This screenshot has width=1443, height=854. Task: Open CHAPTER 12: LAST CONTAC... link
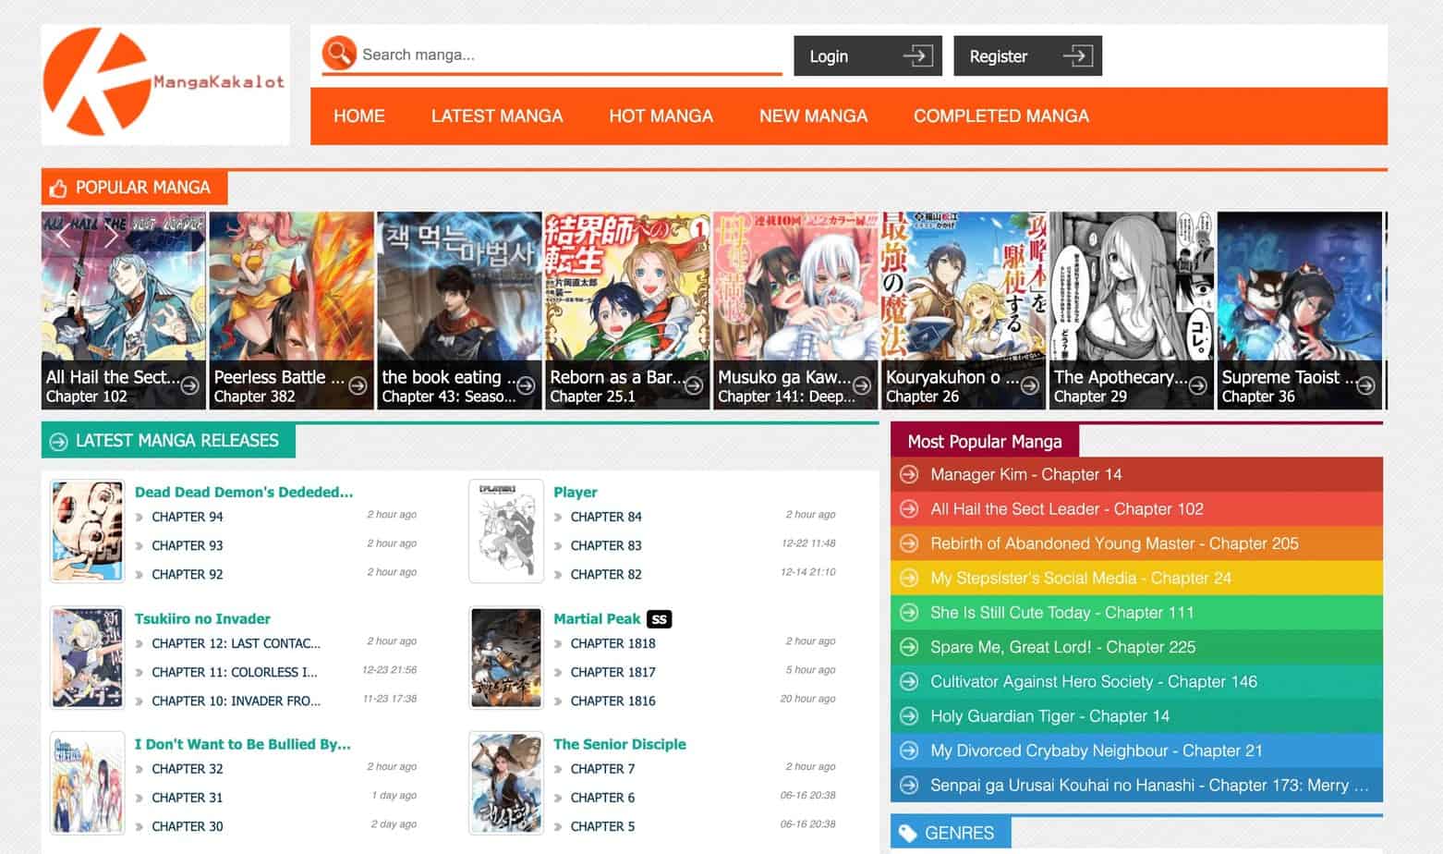coord(236,643)
